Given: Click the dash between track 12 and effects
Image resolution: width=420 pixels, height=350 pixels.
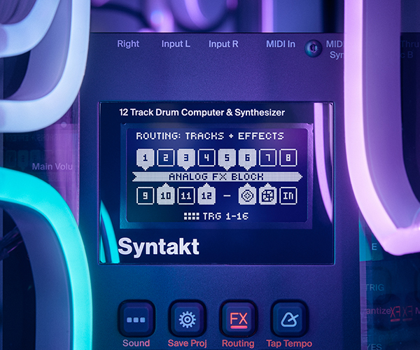Looking at the screenshot, I should [x=227, y=196].
